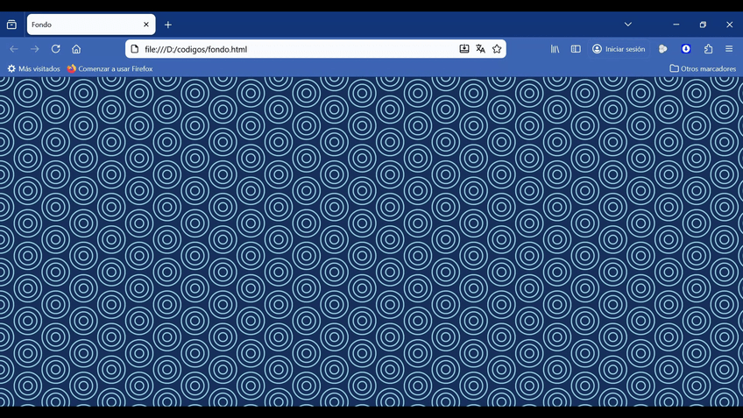Open Comenzar a usar Firefox bookmark
This screenshot has height=418, width=743.
click(110, 68)
